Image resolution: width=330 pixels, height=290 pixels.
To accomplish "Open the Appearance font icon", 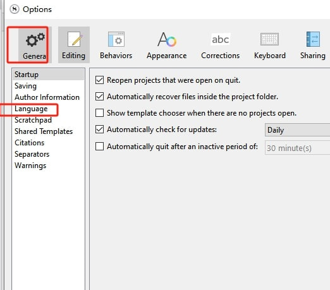I will coord(167,39).
